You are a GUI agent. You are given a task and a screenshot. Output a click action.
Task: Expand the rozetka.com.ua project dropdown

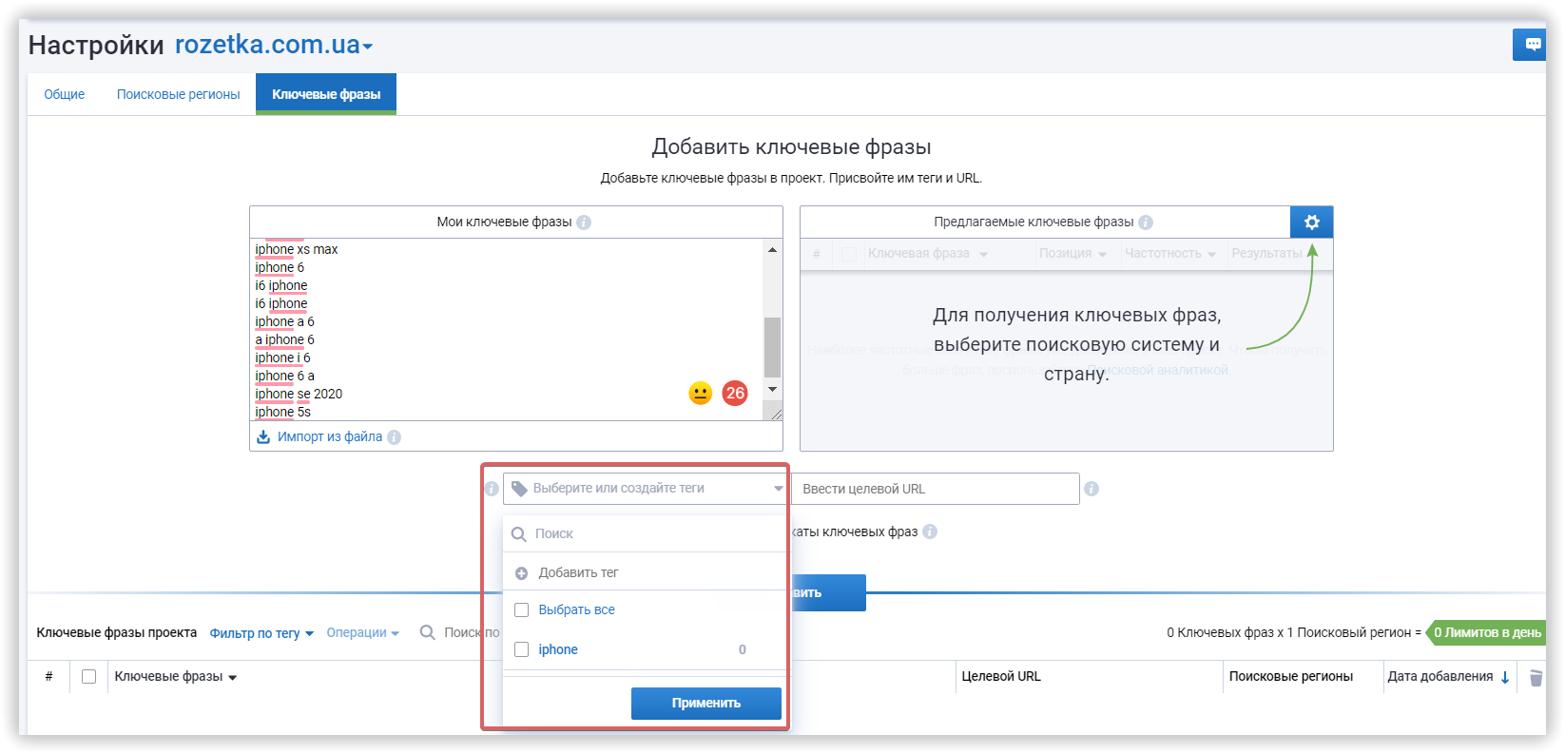[367, 46]
